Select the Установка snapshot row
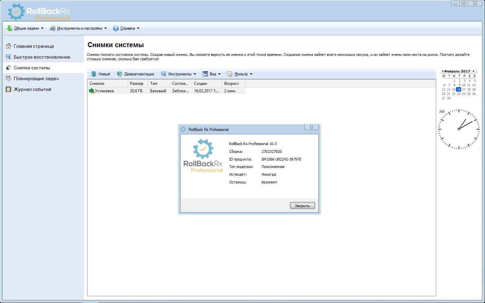The height and width of the screenshot is (303, 485). point(167,91)
